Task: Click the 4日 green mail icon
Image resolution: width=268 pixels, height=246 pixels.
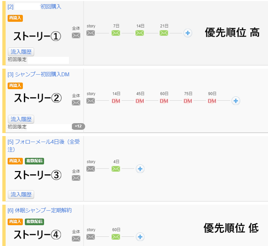Action: [116, 169]
